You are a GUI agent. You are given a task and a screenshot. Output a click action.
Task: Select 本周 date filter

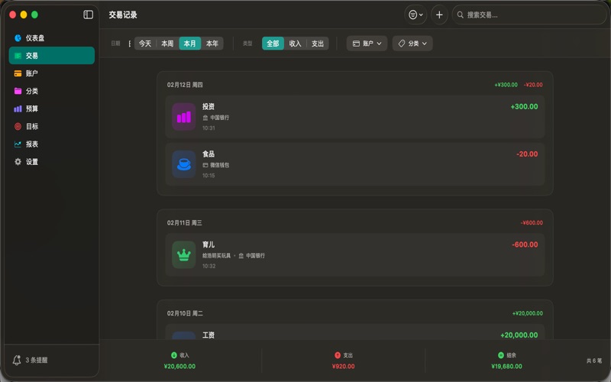coord(167,44)
